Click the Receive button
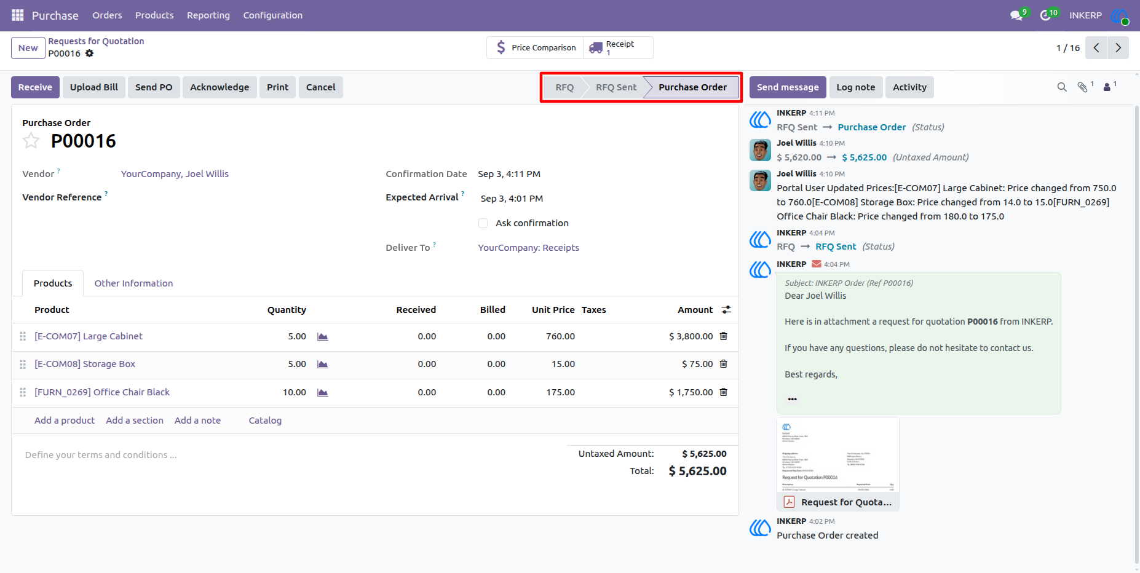 click(x=36, y=87)
